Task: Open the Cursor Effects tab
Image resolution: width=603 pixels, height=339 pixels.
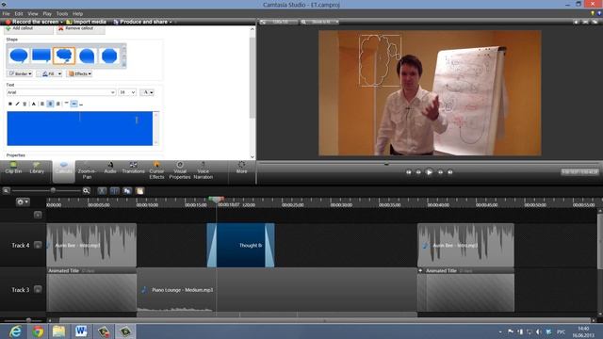Action: [156, 171]
